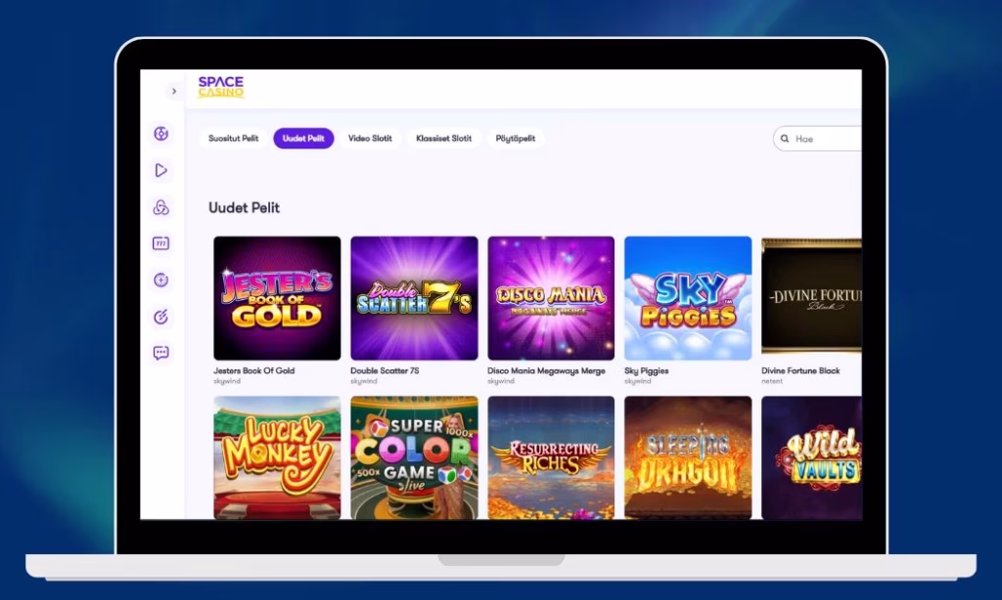Launch the Resurrecting Riches game thumbnail
1002x600 pixels.
(x=551, y=457)
